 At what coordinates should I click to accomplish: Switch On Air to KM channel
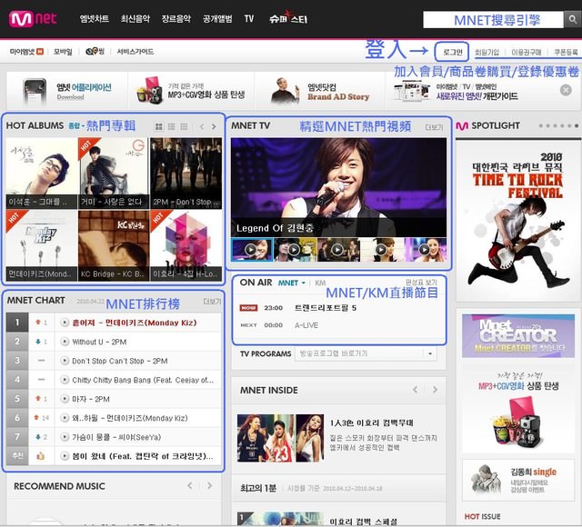click(320, 283)
